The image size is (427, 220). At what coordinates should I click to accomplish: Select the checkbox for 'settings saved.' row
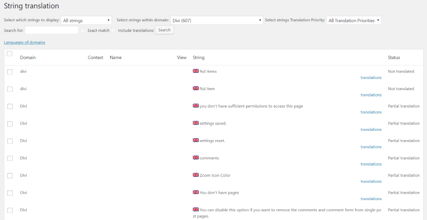tap(10, 124)
